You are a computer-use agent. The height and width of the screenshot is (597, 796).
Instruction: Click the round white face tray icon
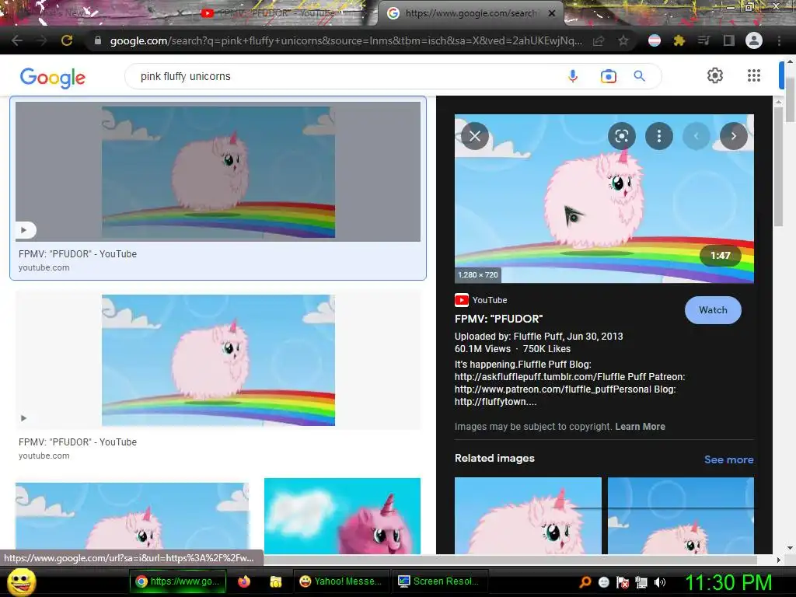coord(603,582)
